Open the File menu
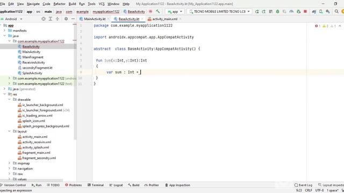 point(3,4)
